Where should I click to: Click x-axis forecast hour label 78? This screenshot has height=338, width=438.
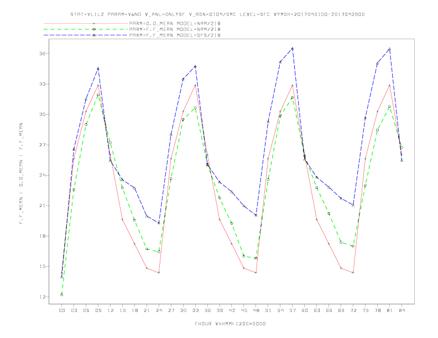(378, 310)
